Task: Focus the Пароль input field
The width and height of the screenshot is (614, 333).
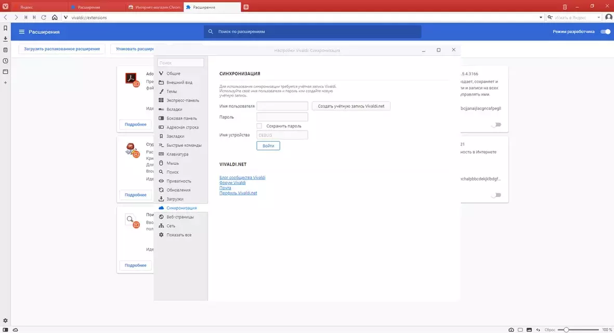Action: 282,117
